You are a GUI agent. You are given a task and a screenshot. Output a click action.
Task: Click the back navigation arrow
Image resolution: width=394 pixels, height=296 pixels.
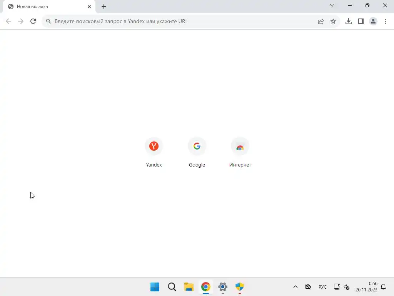pyautogui.click(x=8, y=22)
